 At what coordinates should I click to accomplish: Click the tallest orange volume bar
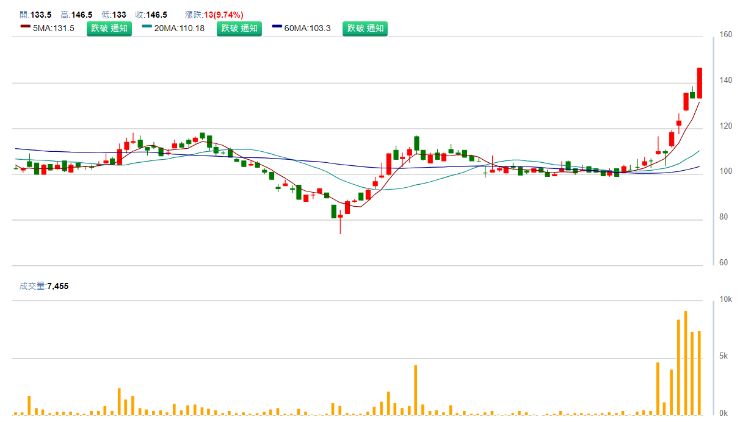[686, 363]
